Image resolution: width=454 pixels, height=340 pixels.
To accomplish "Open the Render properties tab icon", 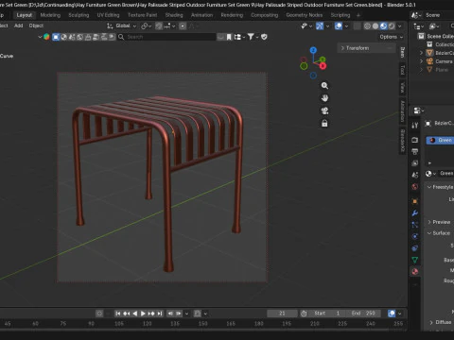I will coord(415,140).
